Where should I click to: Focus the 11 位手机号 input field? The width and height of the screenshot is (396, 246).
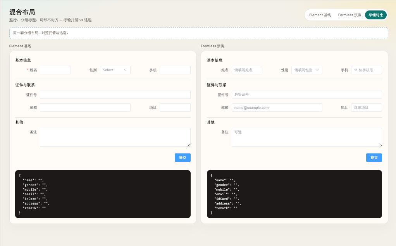click(x=367, y=70)
